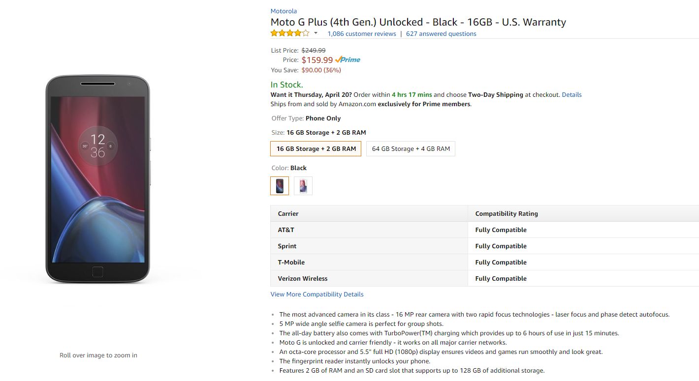
Task: Click the Compatibility Rating column header
Action: pos(507,214)
